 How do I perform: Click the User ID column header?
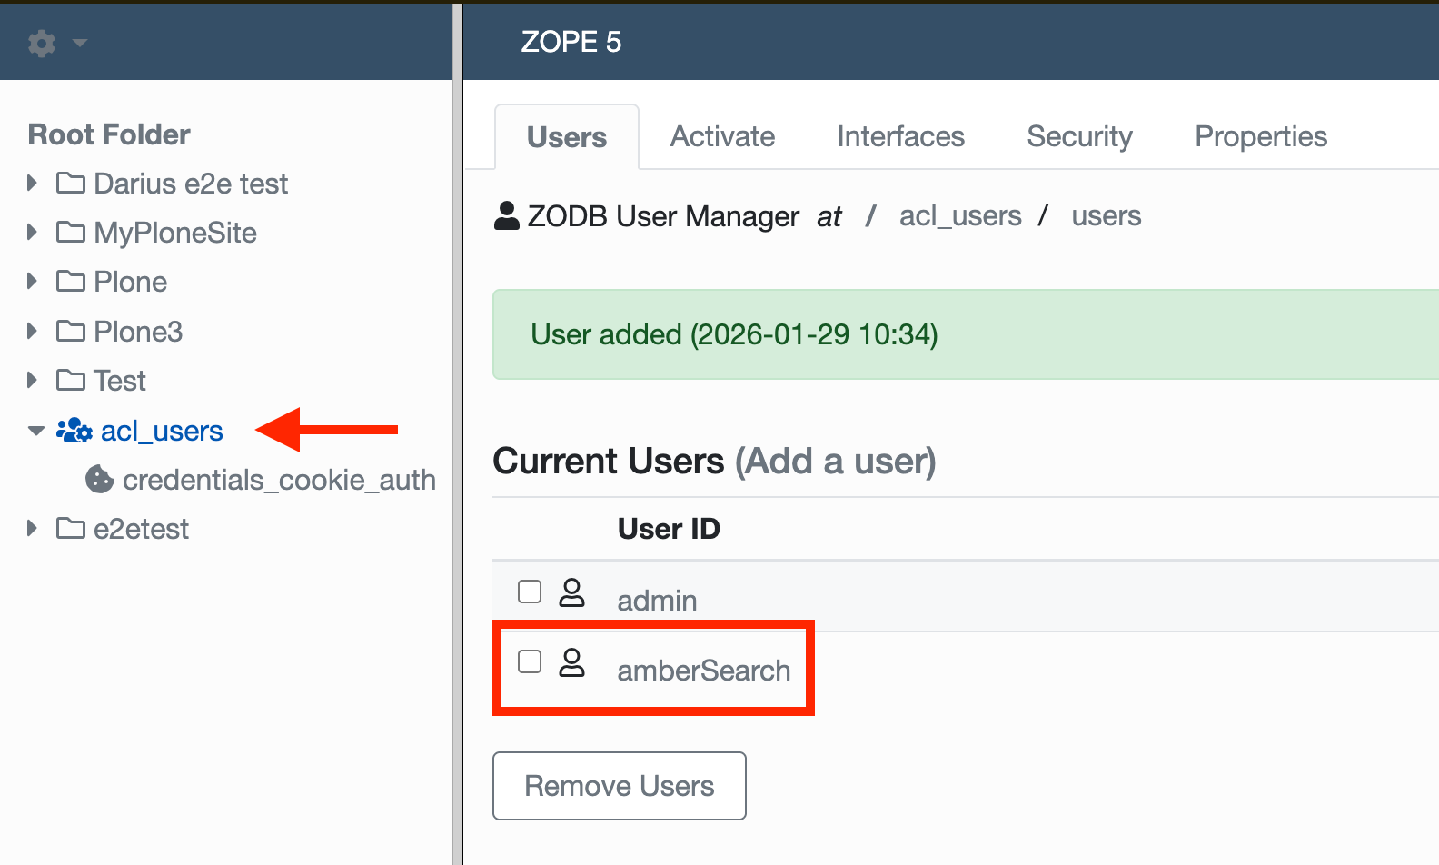pos(669,529)
